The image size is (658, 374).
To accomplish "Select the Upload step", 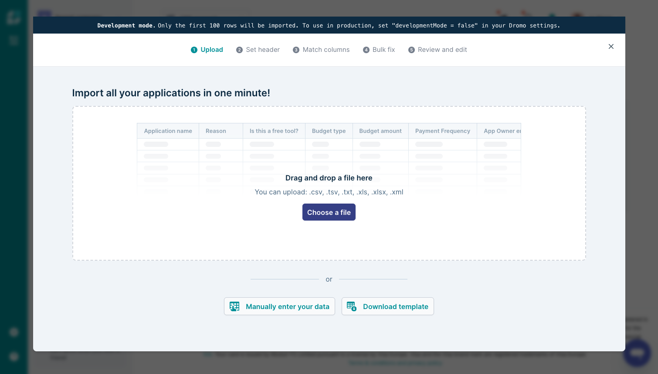I will 207,50.
